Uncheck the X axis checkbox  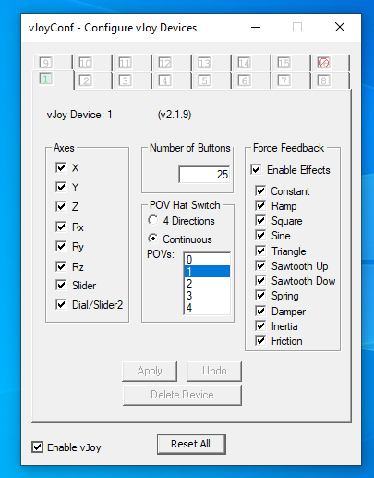[x=61, y=167]
